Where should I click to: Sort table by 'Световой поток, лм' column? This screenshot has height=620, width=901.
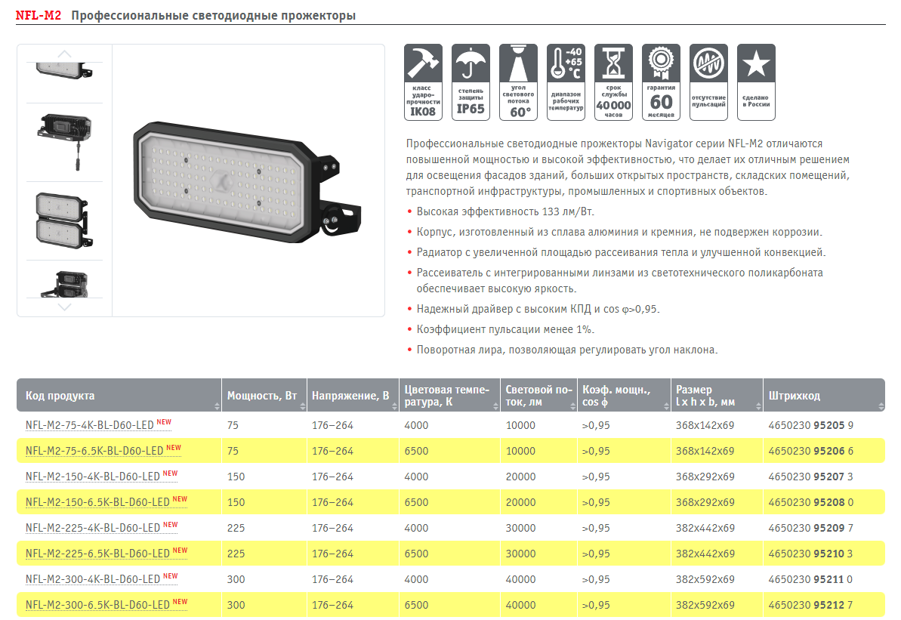coord(573,406)
